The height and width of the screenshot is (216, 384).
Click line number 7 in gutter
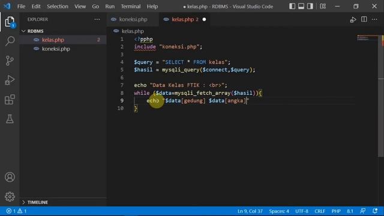pos(122,85)
